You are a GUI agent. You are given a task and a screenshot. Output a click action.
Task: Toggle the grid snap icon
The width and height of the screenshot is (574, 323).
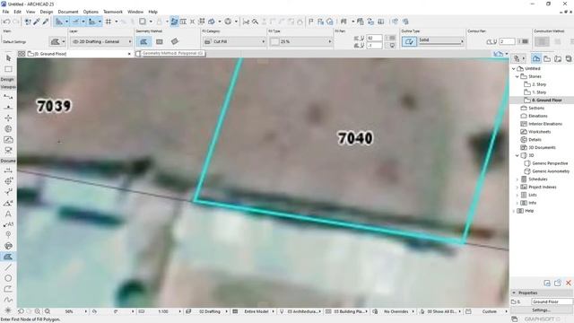click(109, 22)
